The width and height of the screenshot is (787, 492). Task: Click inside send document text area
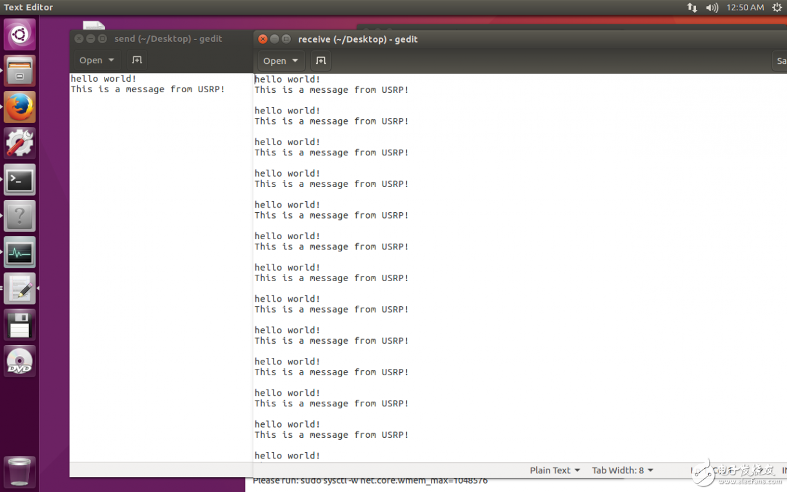[x=161, y=258]
